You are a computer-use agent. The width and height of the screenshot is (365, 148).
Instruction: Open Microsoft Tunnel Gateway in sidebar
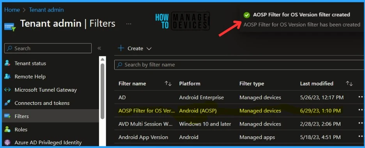[x=46, y=90]
